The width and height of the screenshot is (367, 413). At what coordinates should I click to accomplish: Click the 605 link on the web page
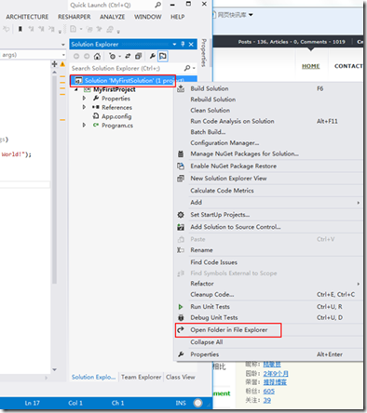(x=269, y=392)
